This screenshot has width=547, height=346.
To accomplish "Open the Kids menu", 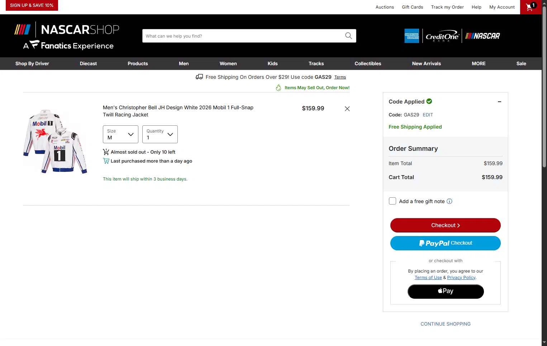I will coord(273,64).
